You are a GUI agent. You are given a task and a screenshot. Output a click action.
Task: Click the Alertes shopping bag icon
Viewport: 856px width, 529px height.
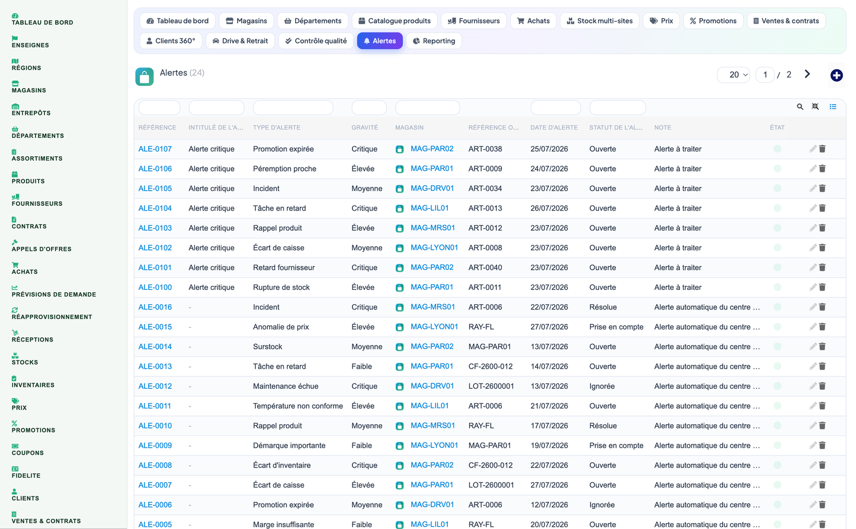pos(145,76)
